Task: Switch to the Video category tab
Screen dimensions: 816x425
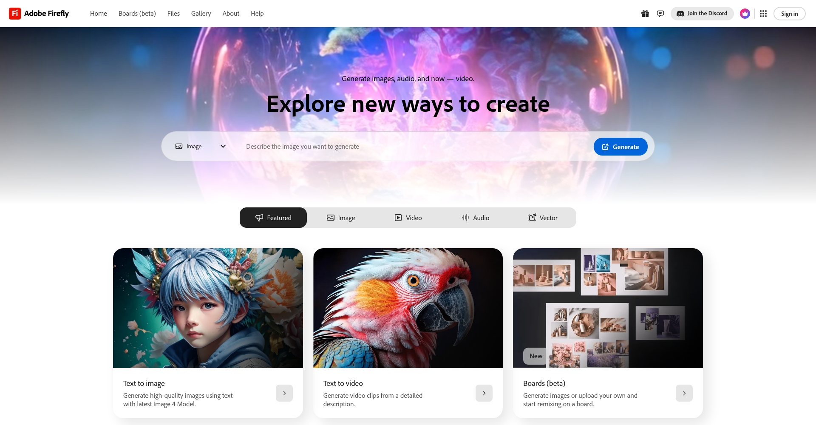Action: point(408,218)
